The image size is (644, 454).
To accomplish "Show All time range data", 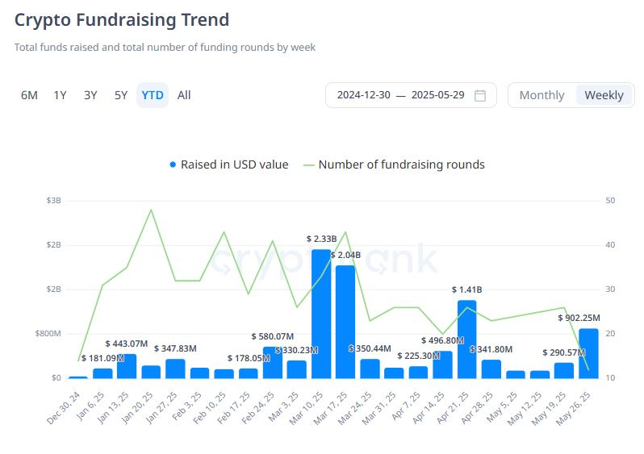I will coord(184,95).
